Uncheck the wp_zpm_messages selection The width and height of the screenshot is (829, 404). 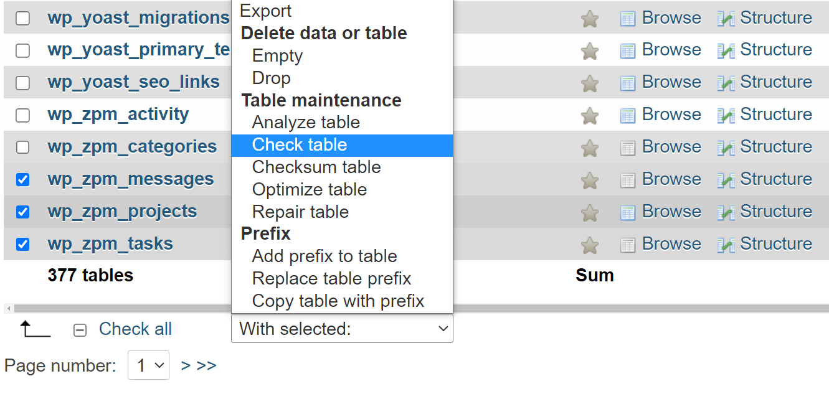[x=22, y=179]
